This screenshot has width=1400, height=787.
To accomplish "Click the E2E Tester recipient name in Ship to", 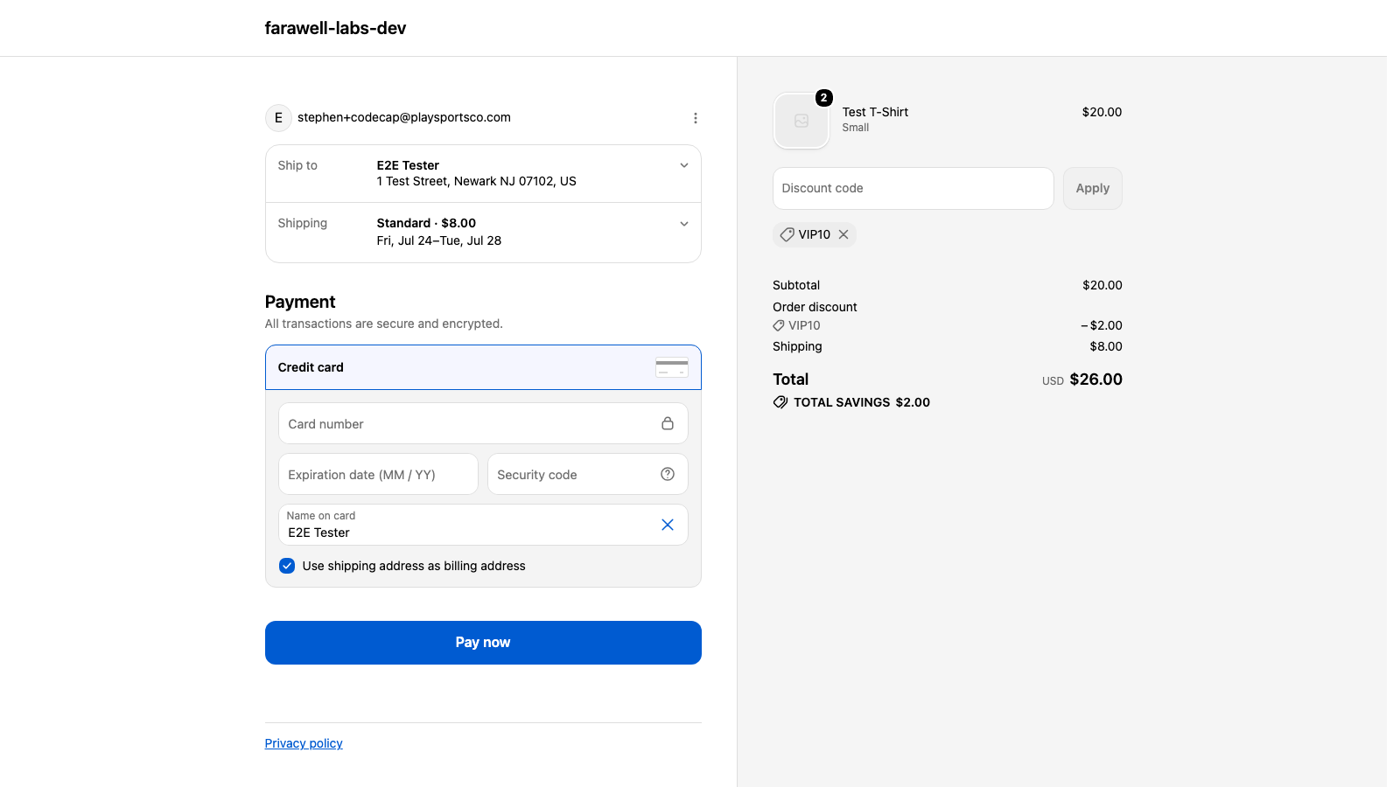I will 408,165.
